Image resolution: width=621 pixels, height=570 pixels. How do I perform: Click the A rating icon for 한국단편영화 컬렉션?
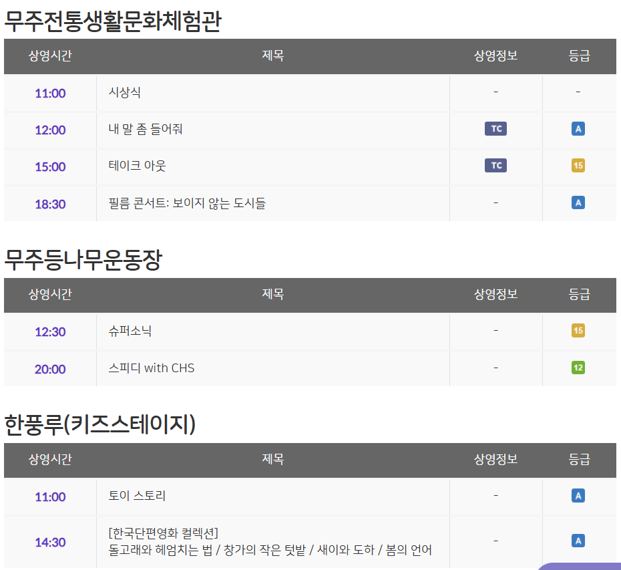pyautogui.click(x=578, y=541)
